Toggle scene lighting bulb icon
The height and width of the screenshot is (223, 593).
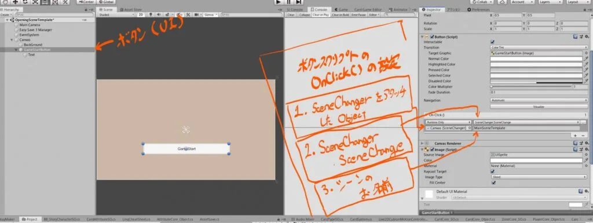[151, 14]
